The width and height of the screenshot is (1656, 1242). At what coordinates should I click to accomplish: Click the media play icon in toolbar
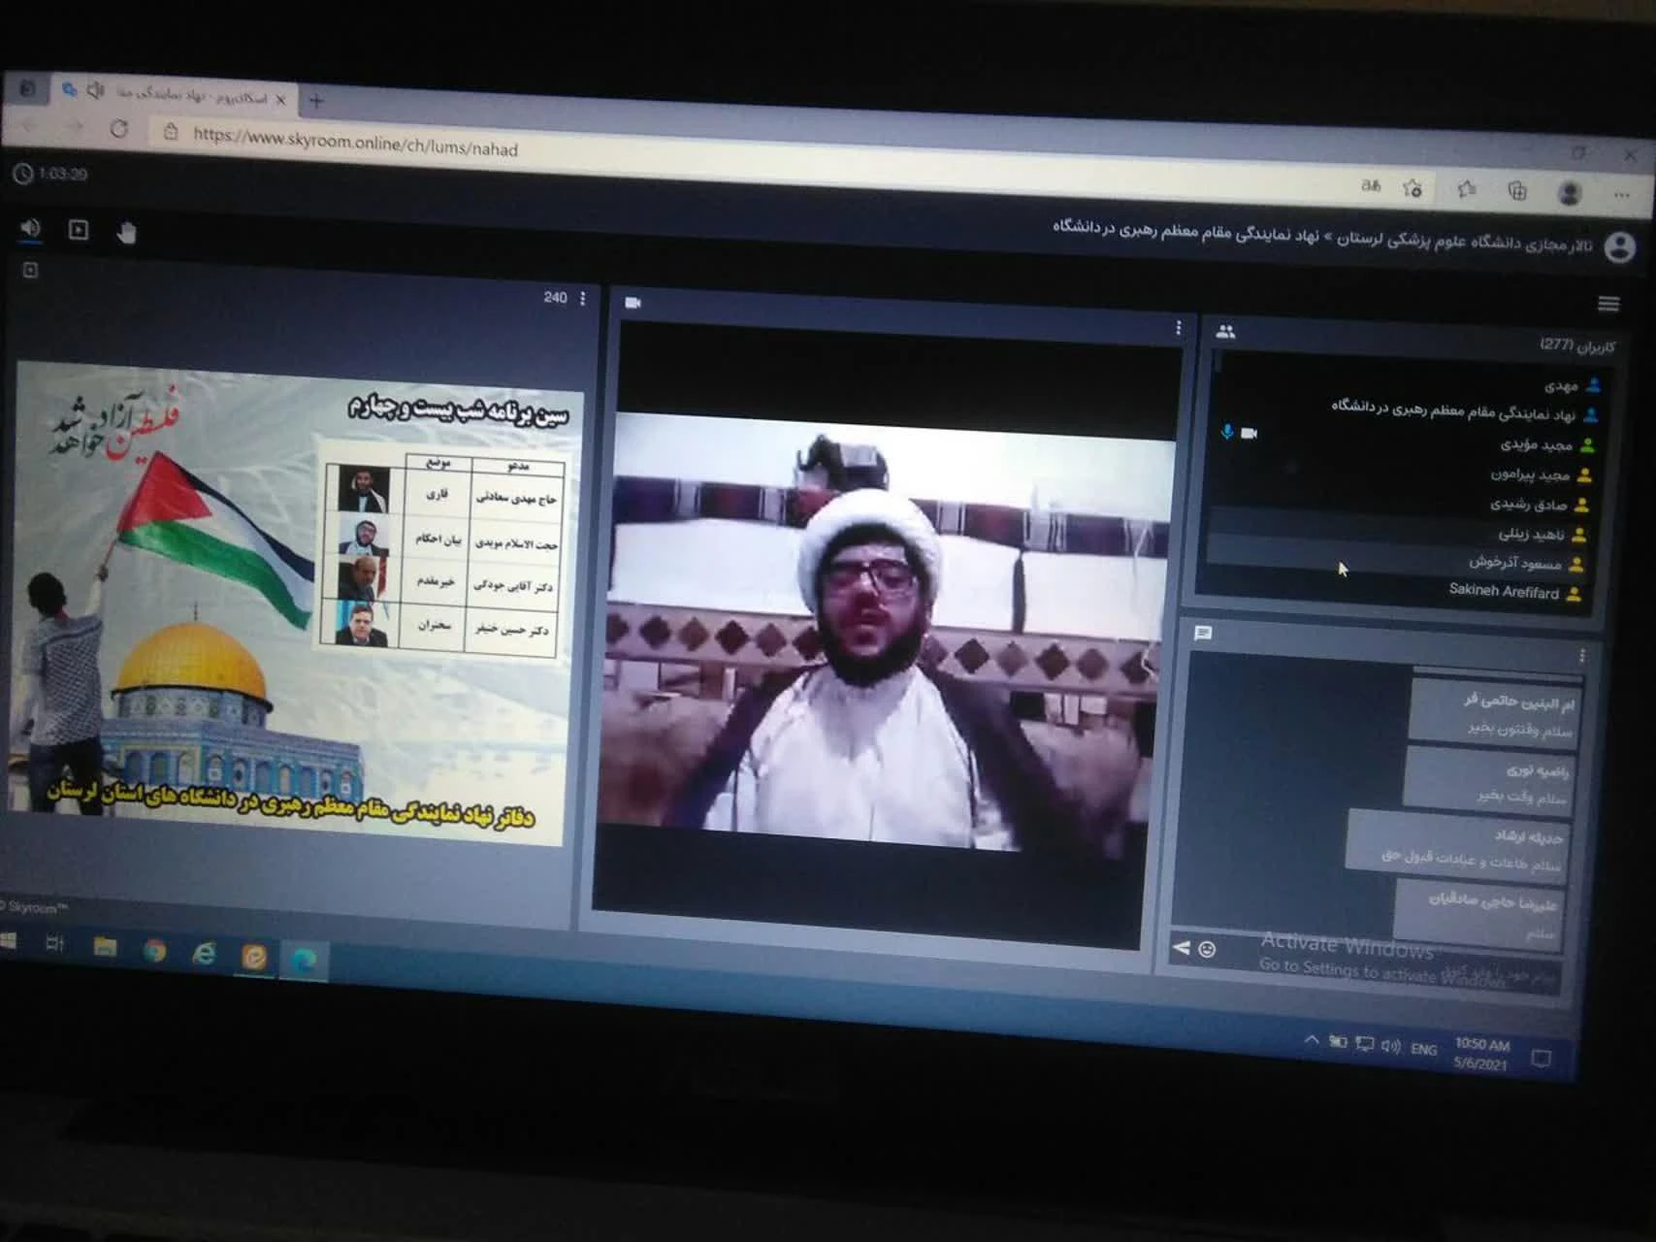[x=79, y=230]
